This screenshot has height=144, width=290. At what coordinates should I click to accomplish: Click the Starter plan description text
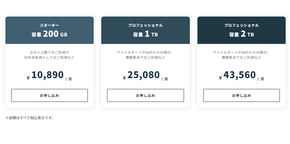50,55
